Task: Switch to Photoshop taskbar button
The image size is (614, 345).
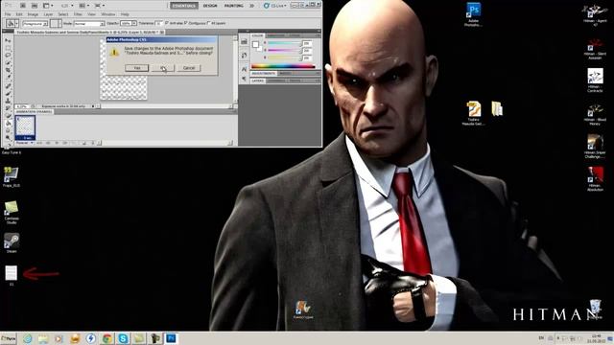Action: click(x=171, y=338)
